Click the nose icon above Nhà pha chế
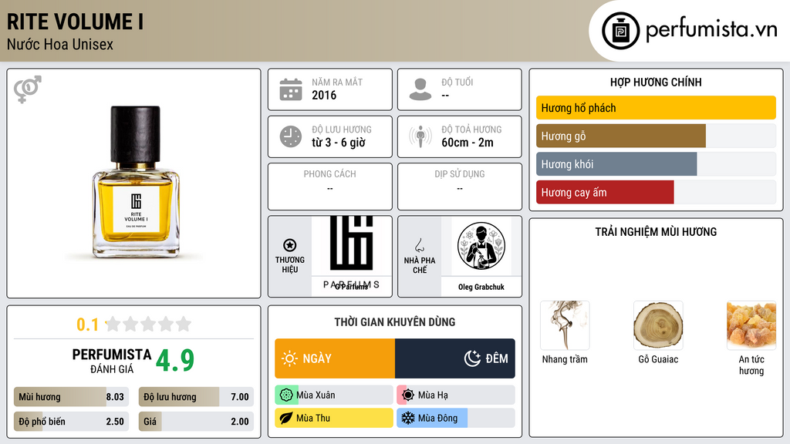Viewport: 790px width, 444px height. (419, 245)
